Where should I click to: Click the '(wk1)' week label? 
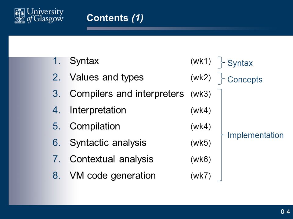pos(201,61)
